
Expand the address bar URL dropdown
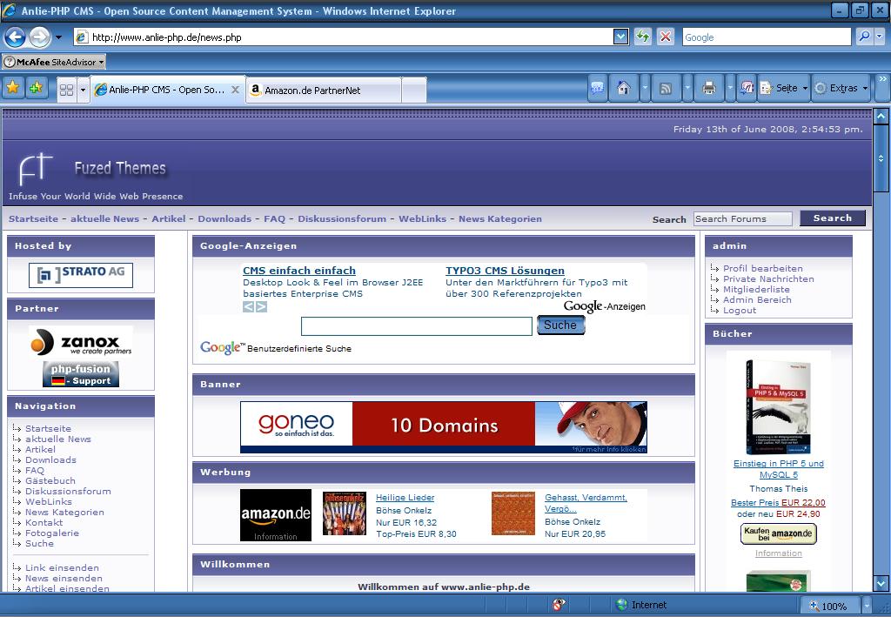point(620,37)
